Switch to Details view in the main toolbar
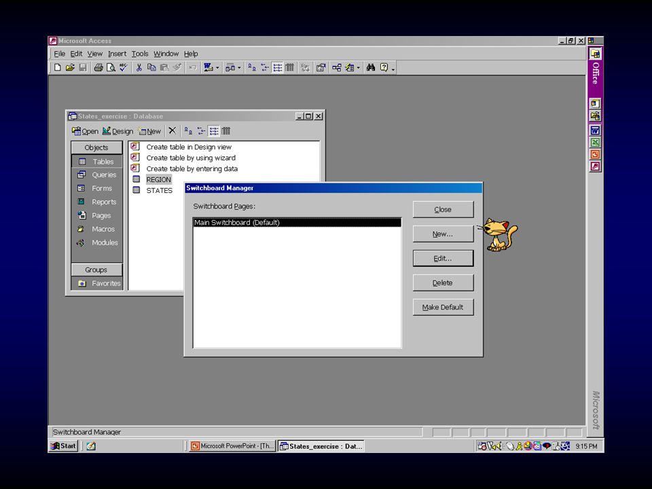 289,67
